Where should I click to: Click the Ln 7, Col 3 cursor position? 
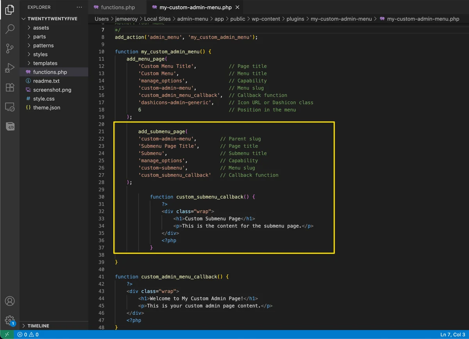coord(453,334)
